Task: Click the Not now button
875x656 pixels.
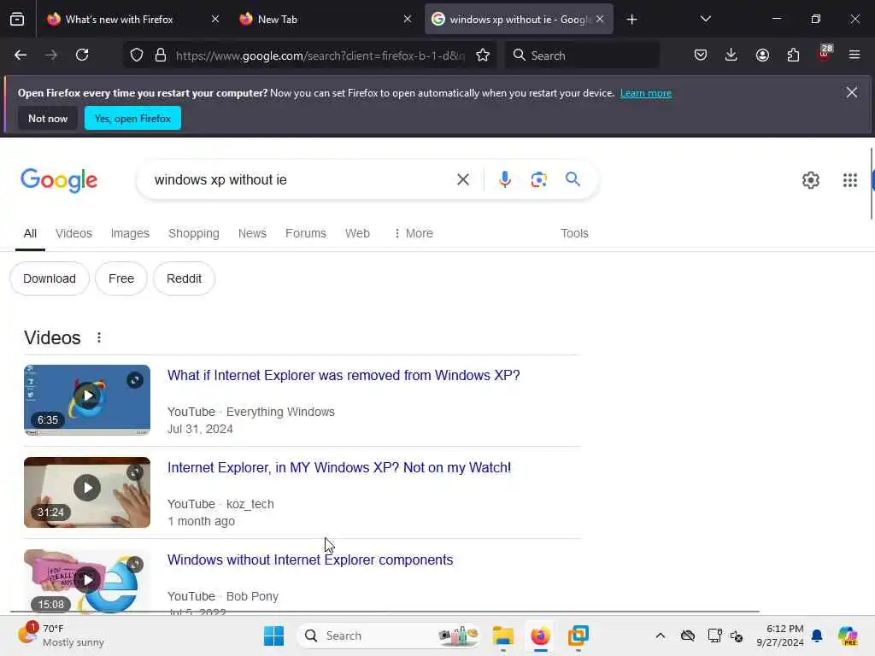Action: pos(48,118)
